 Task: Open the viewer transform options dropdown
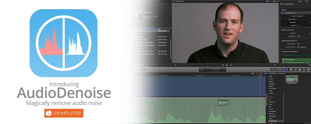[x=176, y=65]
